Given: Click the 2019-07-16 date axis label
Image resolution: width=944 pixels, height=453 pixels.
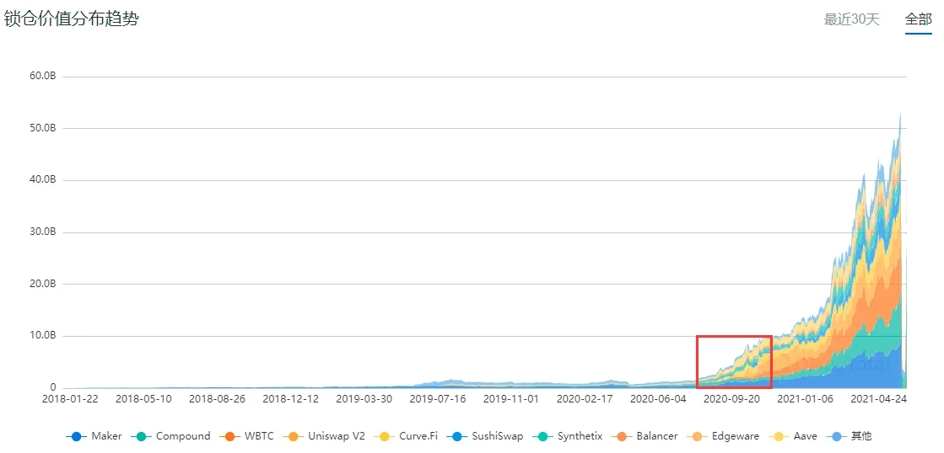Looking at the screenshot, I should 438,399.
